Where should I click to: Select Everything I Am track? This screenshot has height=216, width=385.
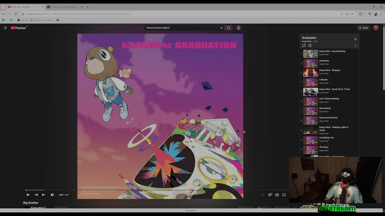click(x=330, y=140)
